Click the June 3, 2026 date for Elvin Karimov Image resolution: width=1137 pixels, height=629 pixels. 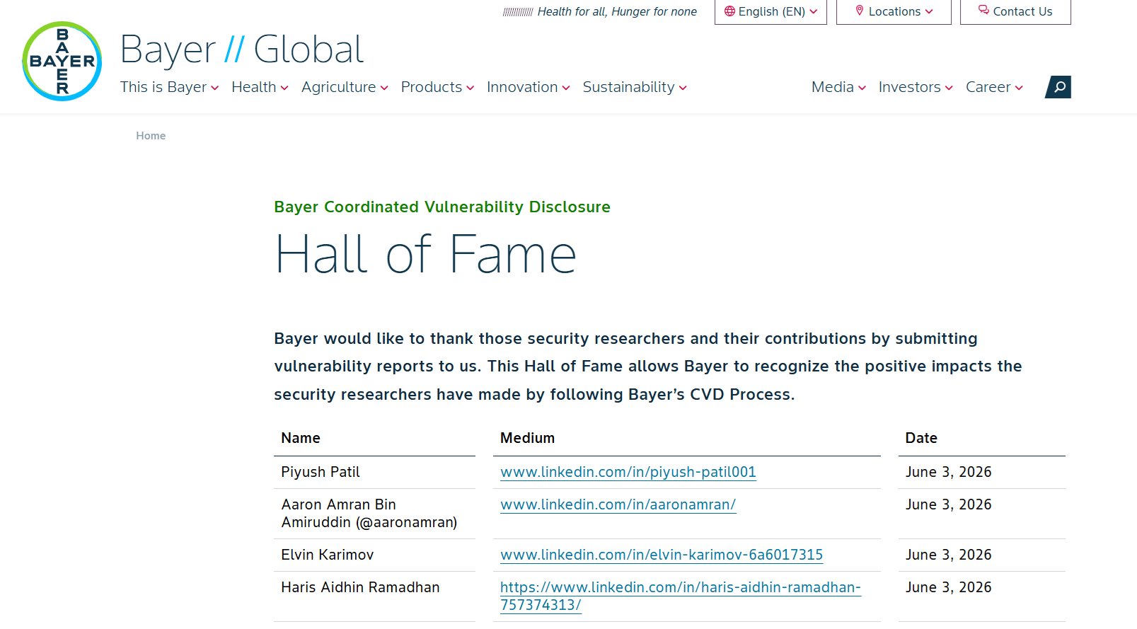pos(949,555)
